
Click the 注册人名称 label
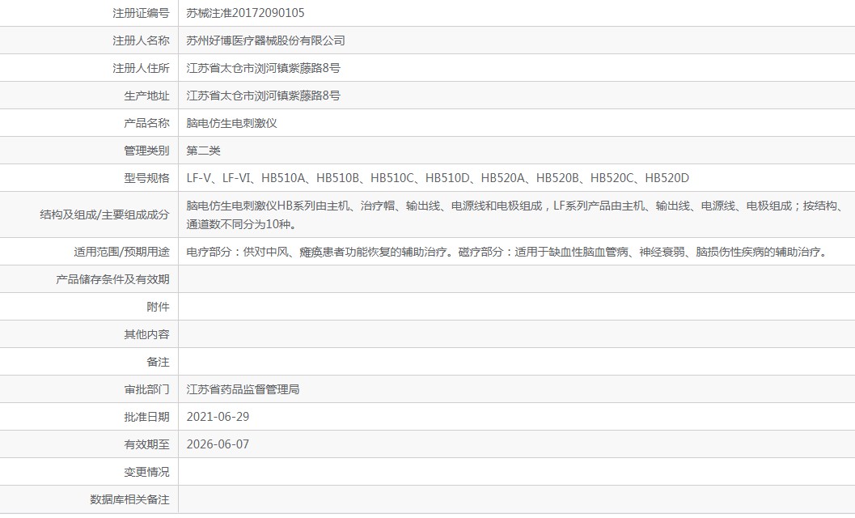click(x=141, y=40)
